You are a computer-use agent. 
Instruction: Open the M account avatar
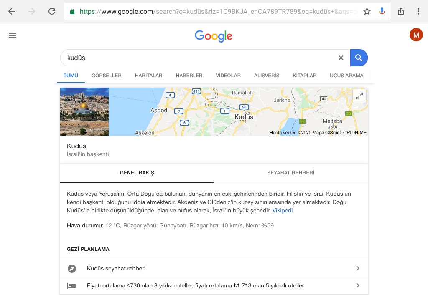tap(416, 35)
